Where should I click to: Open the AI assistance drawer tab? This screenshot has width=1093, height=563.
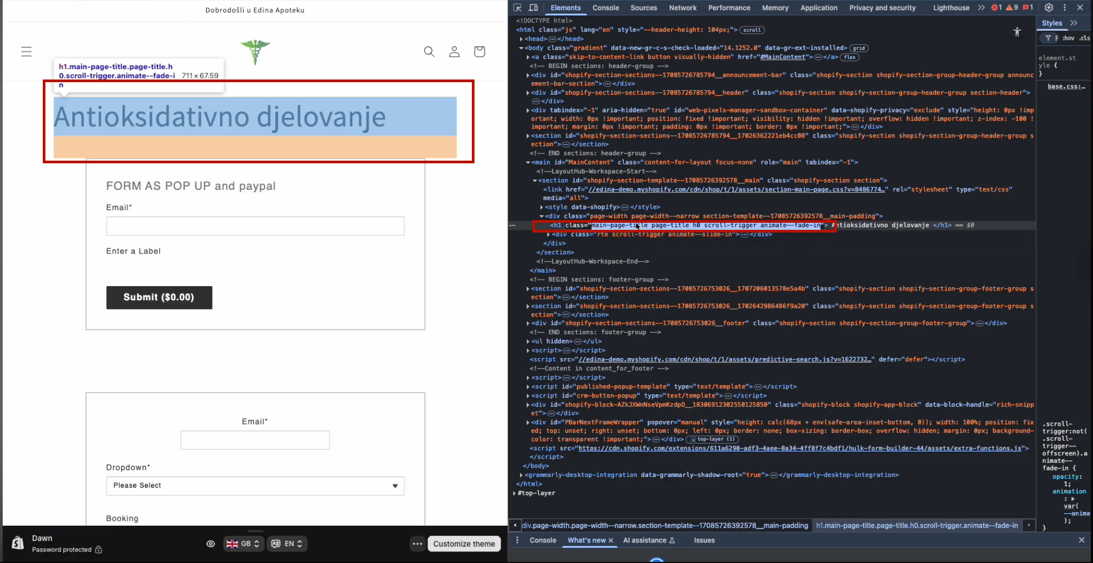coord(649,540)
